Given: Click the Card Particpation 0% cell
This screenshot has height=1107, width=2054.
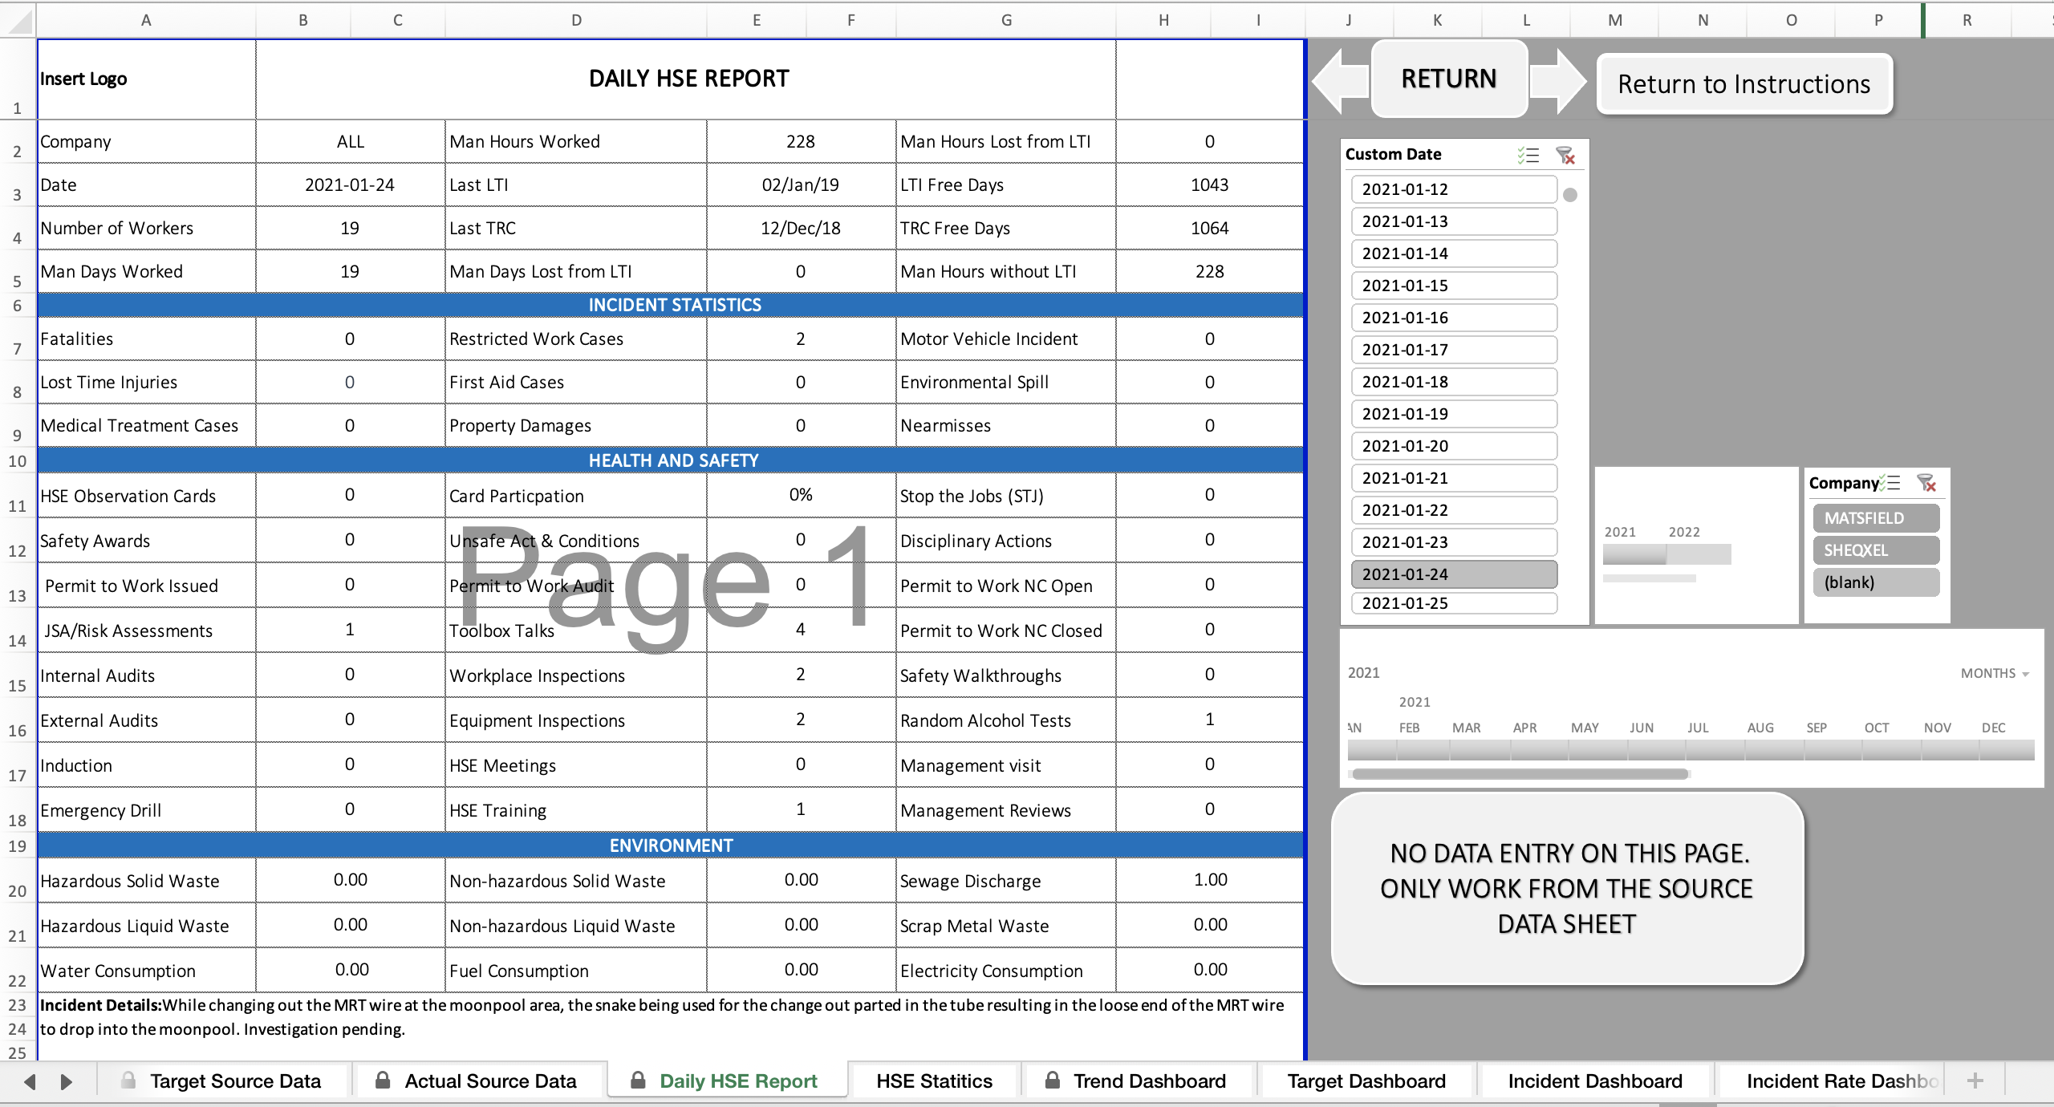Looking at the screenshot, I should 801,495.
